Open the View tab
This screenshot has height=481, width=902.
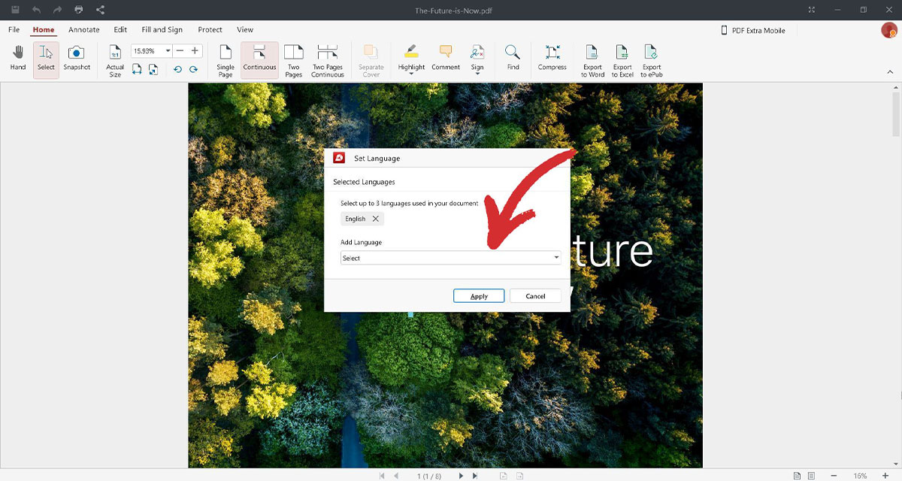click(245, 30)
